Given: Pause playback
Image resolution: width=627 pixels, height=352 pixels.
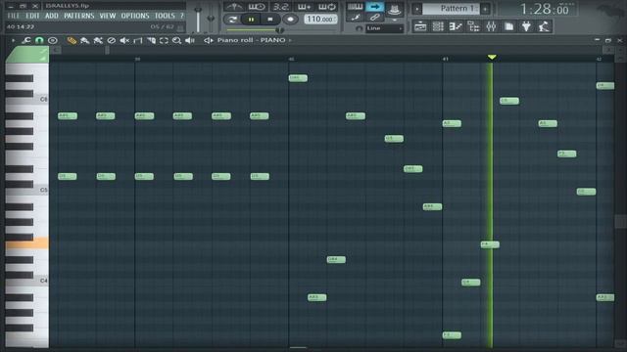Looking at the screenshot, I should 251,20.
